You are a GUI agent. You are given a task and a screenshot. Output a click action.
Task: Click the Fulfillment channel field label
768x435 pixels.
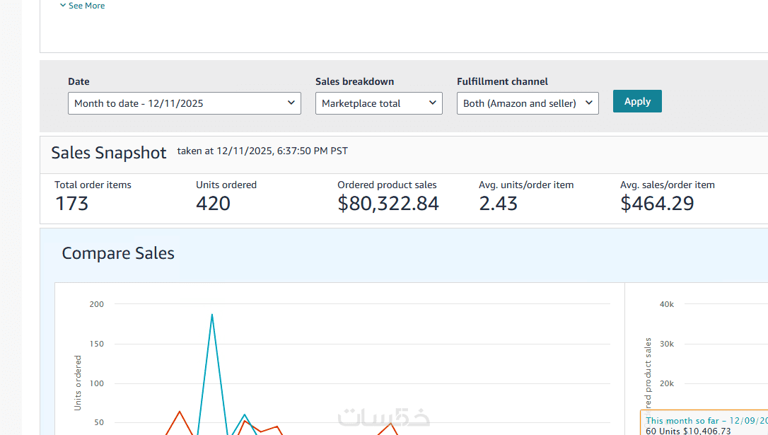502,81
